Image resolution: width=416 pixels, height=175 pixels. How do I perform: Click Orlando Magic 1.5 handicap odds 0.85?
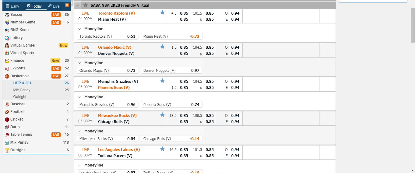(x=184, y=47)
